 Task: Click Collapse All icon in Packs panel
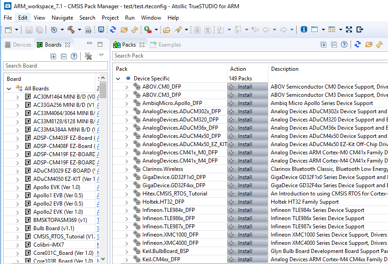334,45
